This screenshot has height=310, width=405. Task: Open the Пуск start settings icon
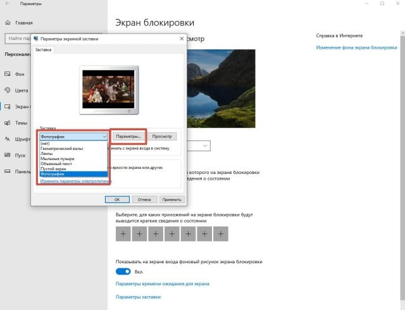8,155
